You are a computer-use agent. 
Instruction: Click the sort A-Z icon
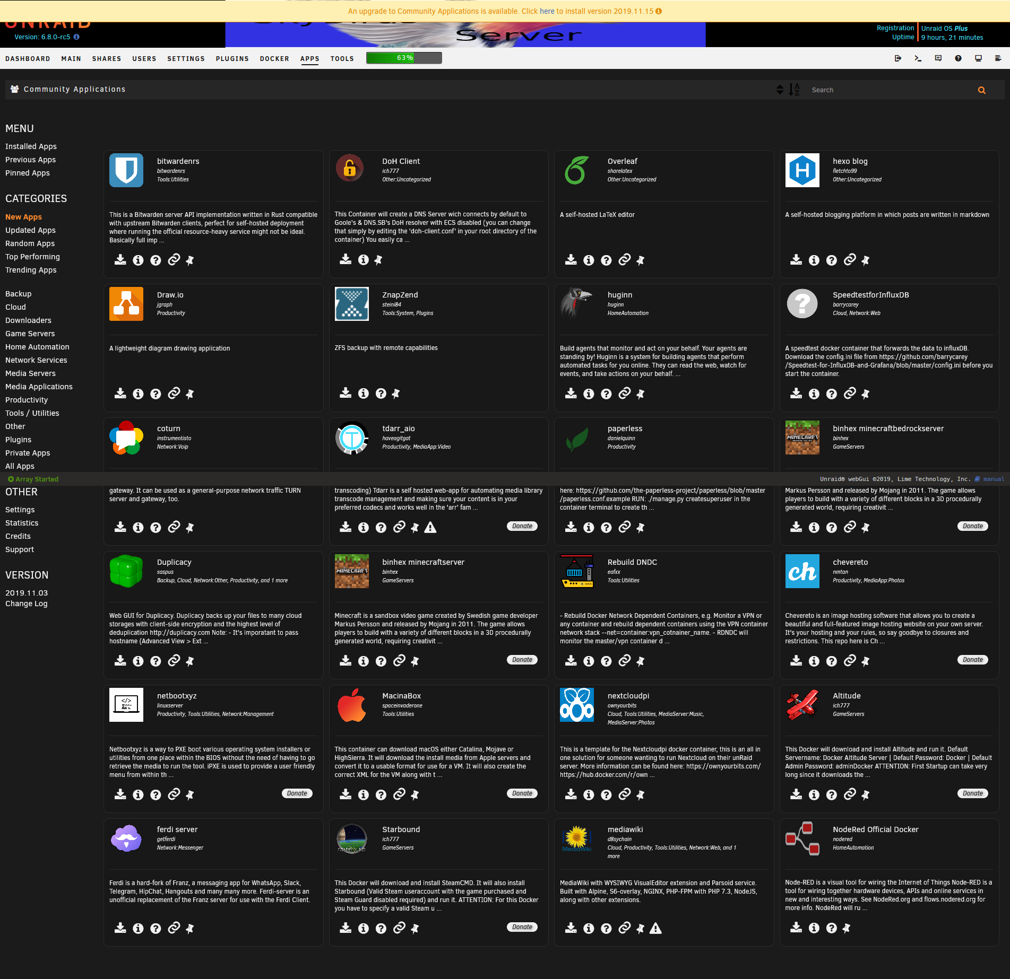[794, 90]
